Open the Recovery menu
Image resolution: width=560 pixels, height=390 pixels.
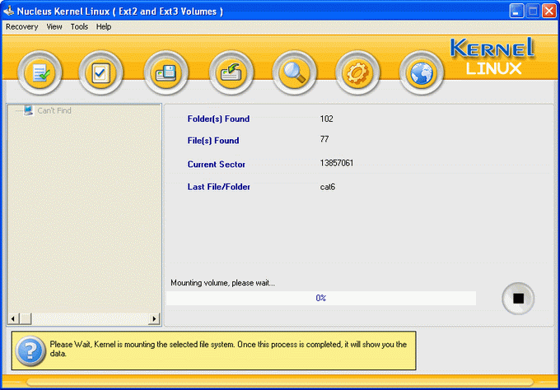tap(21, 27)
